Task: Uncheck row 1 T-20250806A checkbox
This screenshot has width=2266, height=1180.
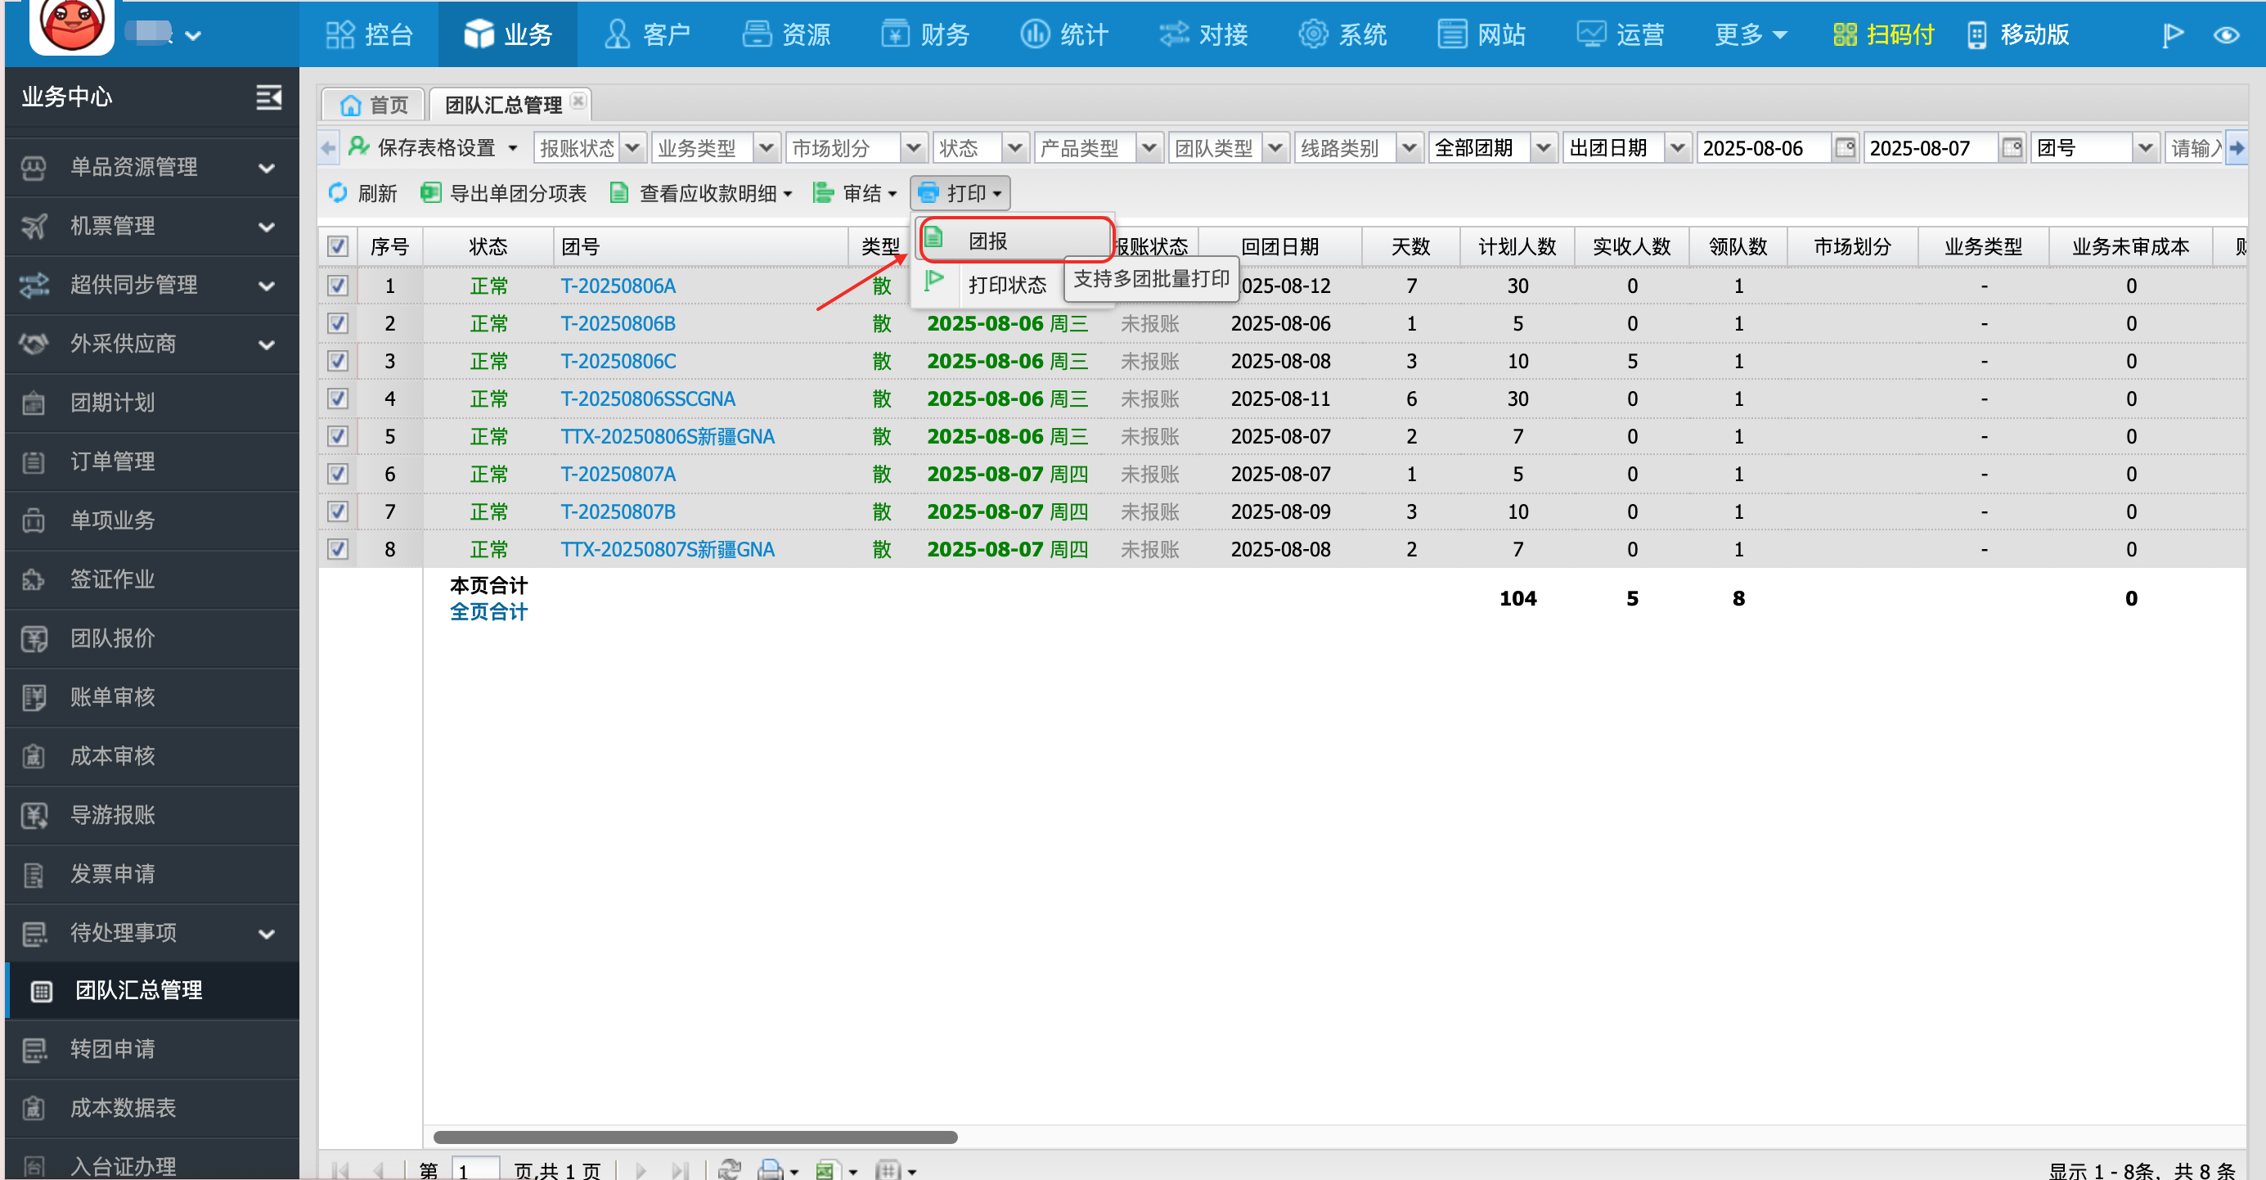Action: point(338,286)
